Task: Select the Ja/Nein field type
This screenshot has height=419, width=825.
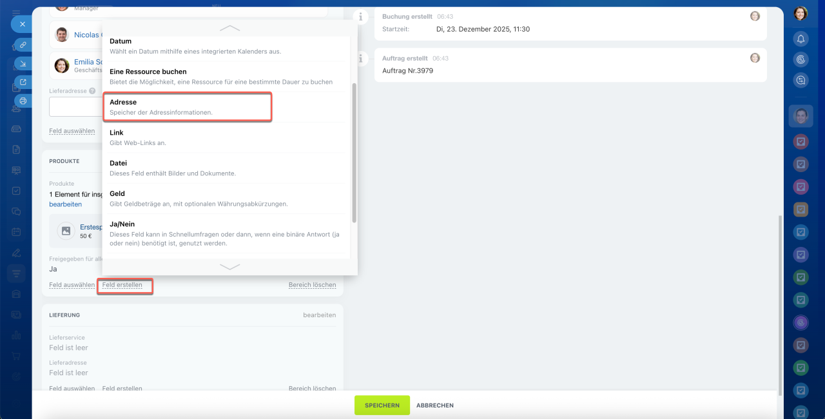Action: (226, 233)
